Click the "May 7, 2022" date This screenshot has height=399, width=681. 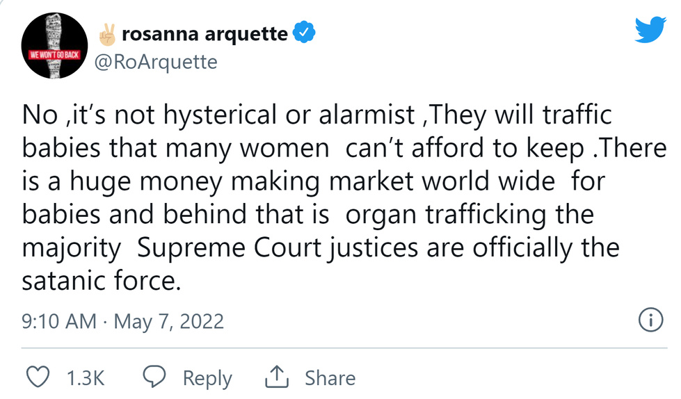click(x=169, y=321)
